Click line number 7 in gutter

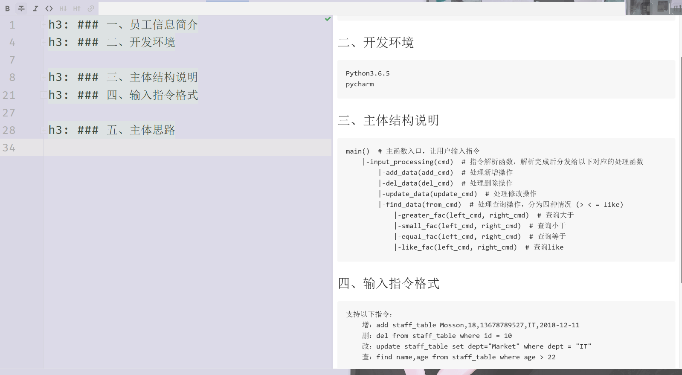[12, 60]
